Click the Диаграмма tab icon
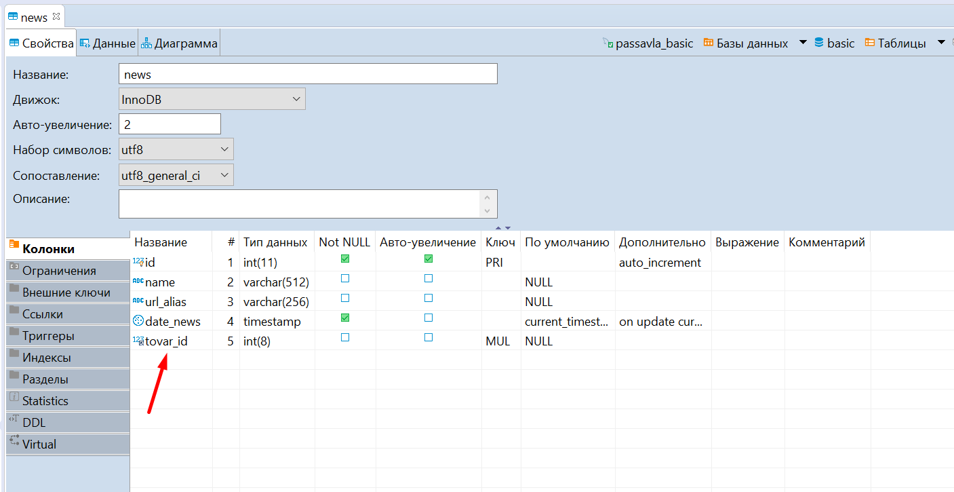Screen dimensions: 954x492 146,43
